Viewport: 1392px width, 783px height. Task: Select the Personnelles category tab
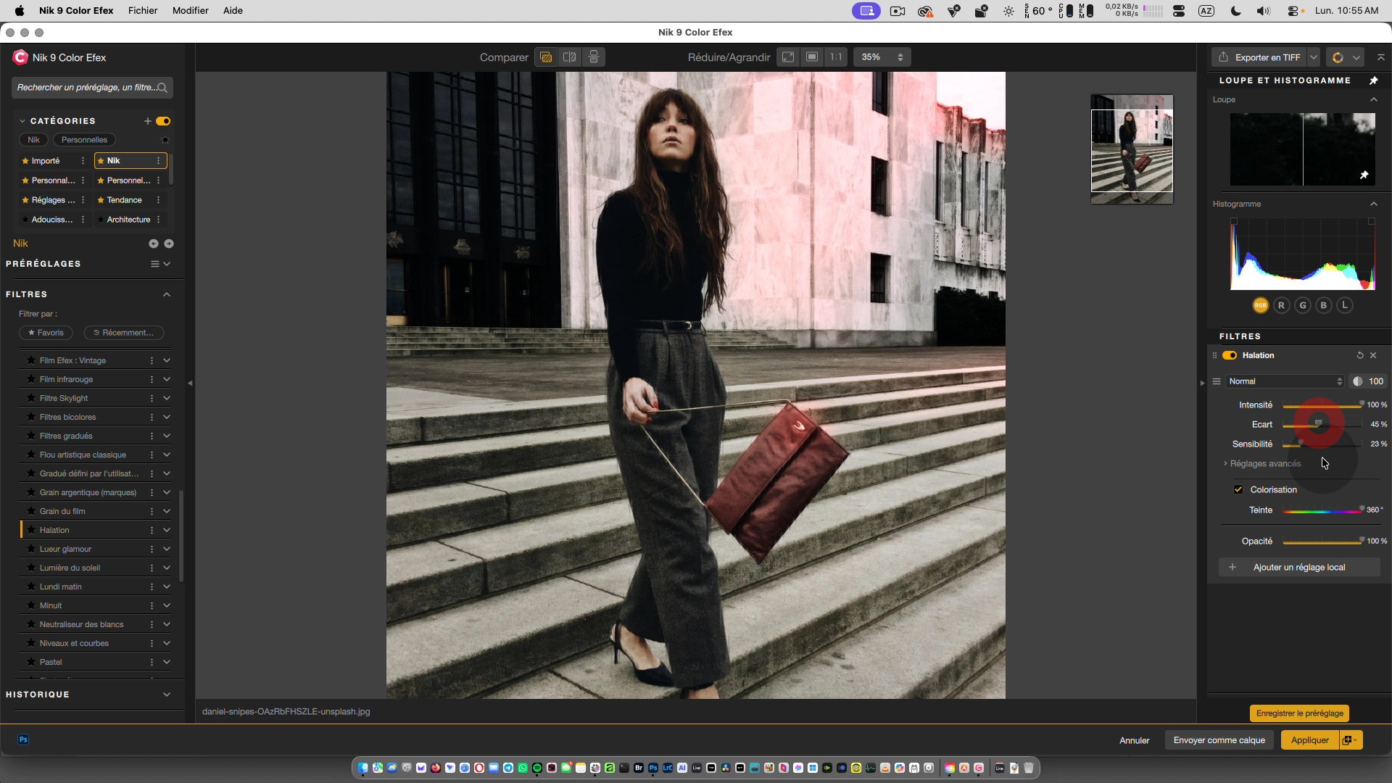tap(84, 140)
